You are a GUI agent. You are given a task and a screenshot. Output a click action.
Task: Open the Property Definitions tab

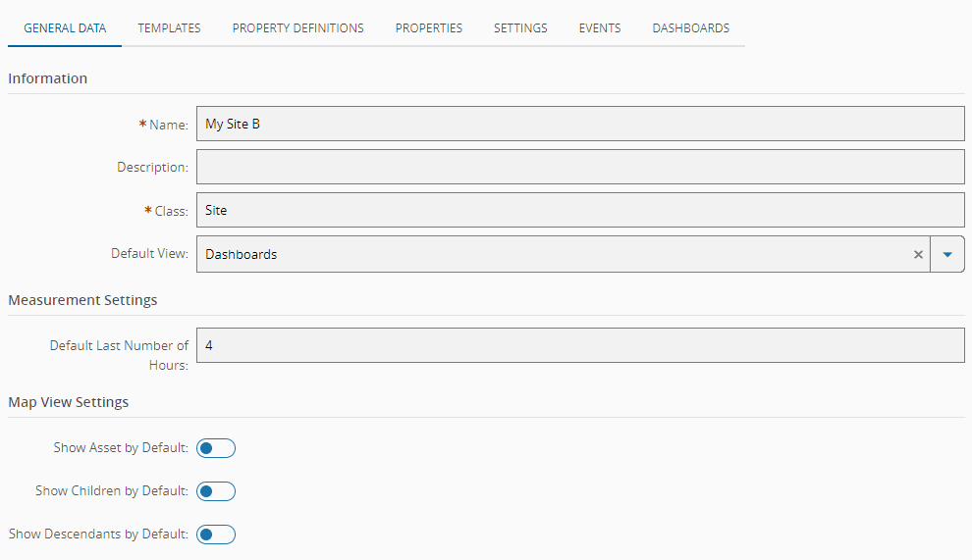click(297, 28)
